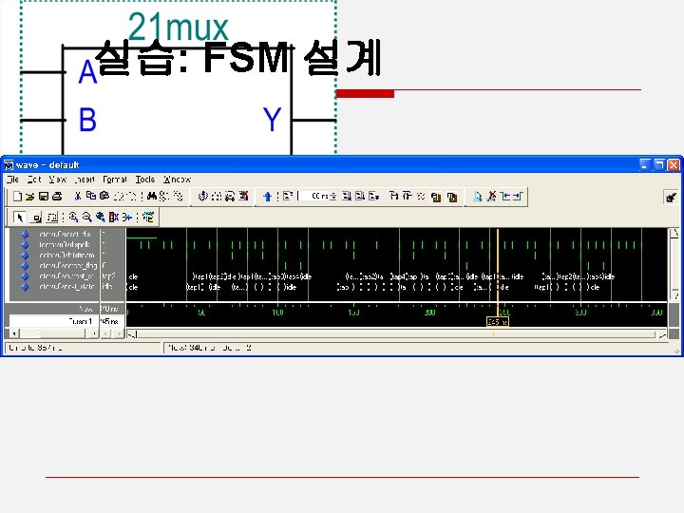
Task: Click the Print toolbar icon
Action: pos(57,197)
